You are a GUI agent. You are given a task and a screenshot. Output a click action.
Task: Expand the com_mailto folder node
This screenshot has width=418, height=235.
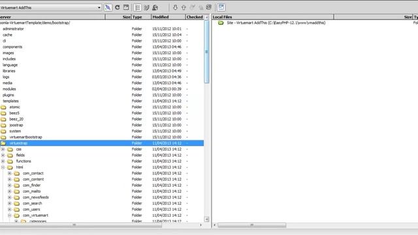pos(10,191)
